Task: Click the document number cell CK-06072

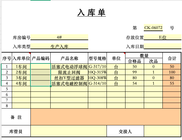Action: tap(153, 28)
